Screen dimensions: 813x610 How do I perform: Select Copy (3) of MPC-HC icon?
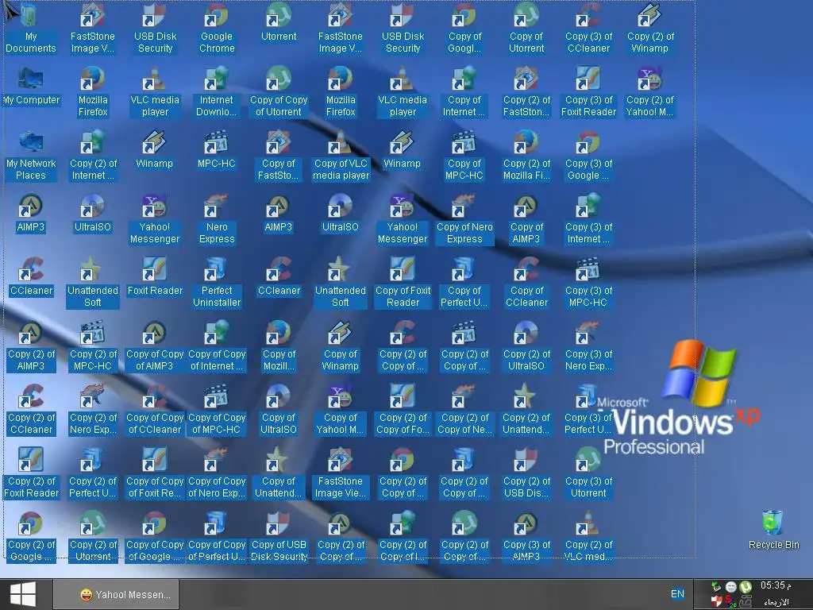[x=588, y=283]
